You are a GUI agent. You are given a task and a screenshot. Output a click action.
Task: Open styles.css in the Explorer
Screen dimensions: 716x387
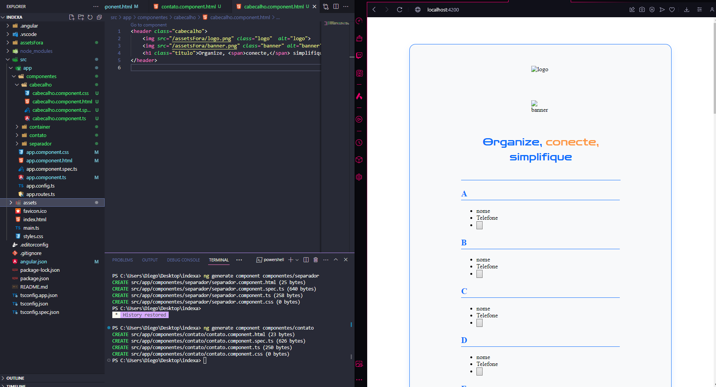(33, 236)
